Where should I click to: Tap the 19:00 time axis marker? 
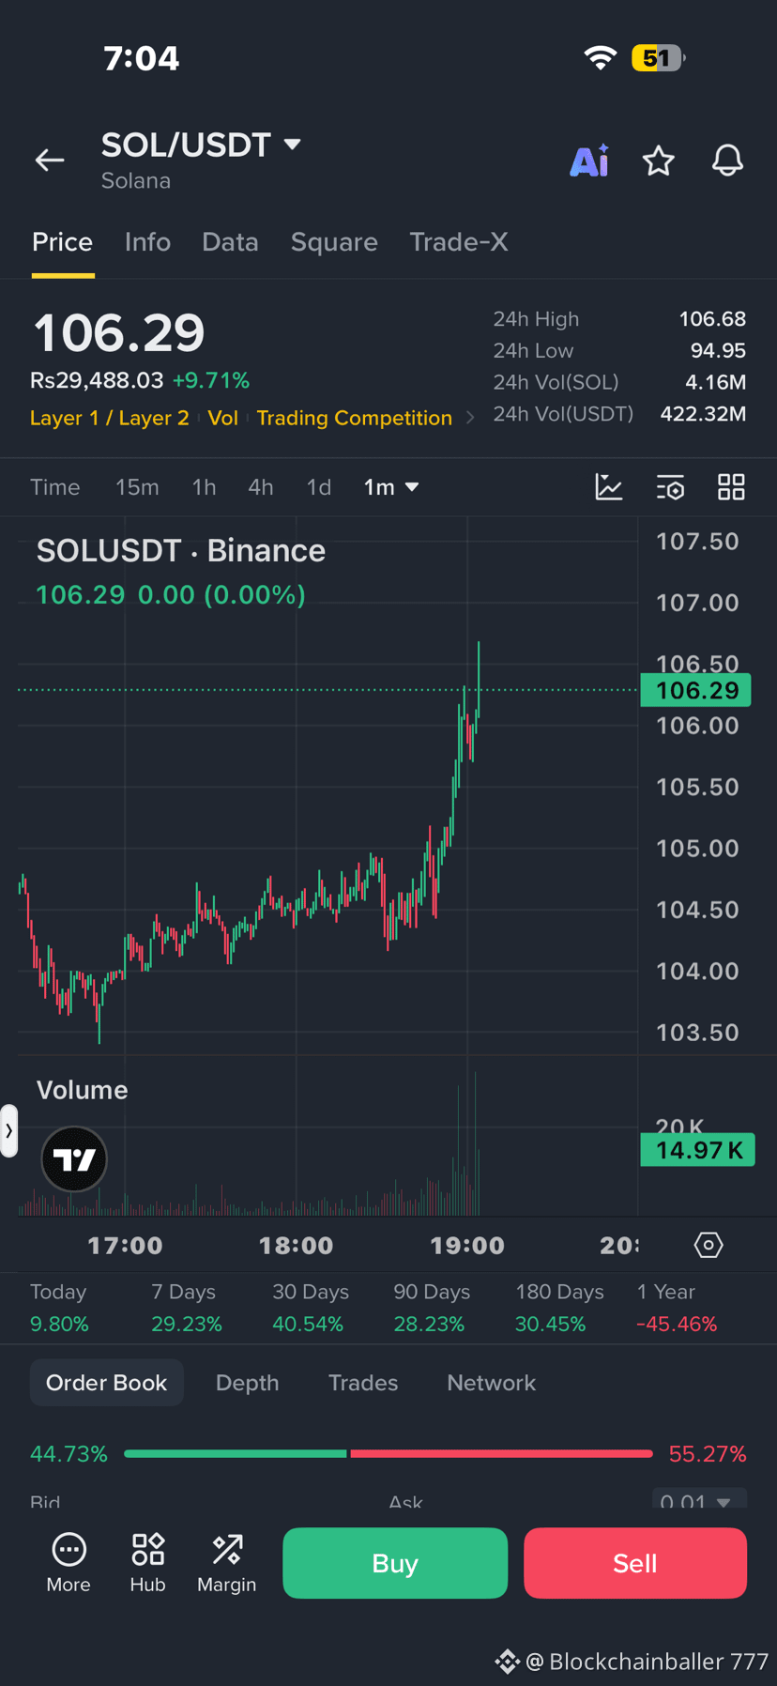pos(467,1246)
